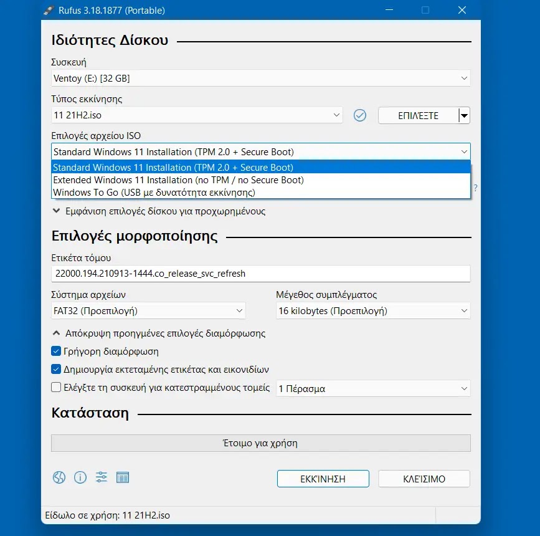The width and height of the screenshot is (540, 536).
Task: Click the ΕΚΚΙΝΗΣΗ start button
Action: 323,479
